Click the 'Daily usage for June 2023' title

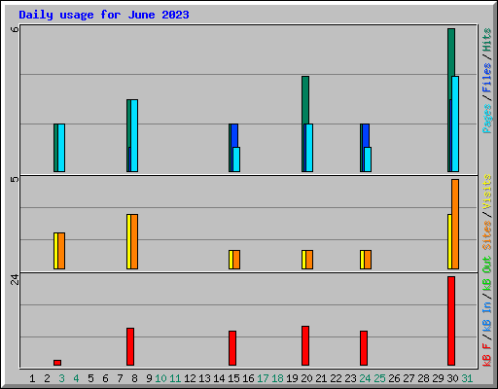(104, 15)
